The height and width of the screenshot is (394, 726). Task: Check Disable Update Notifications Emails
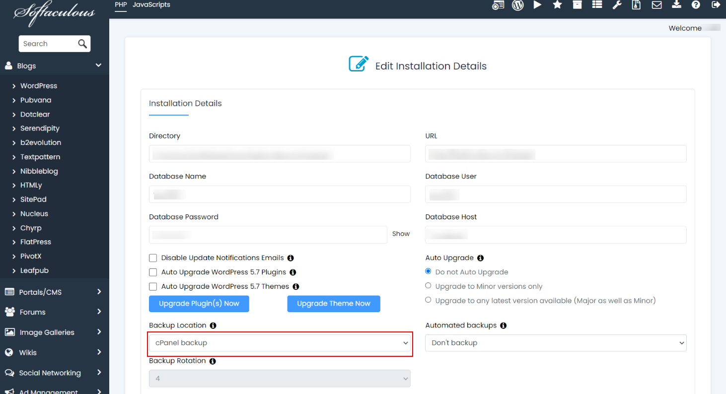[153, 258]
